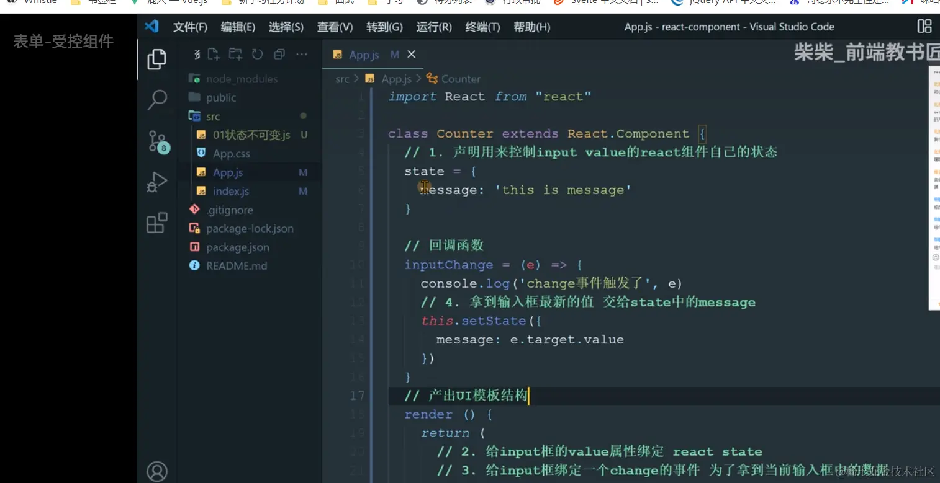Viewport: 940px width, 483px height.
Task: Click the 'message: e.target.value' line
Action: coord(530,339)
